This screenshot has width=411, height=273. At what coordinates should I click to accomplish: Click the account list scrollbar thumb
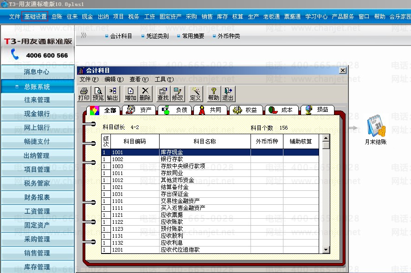326,145
